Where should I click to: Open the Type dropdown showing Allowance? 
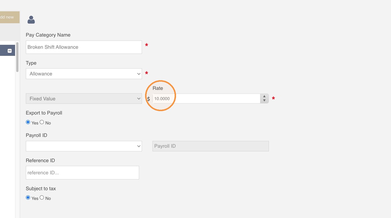[84, 74]
